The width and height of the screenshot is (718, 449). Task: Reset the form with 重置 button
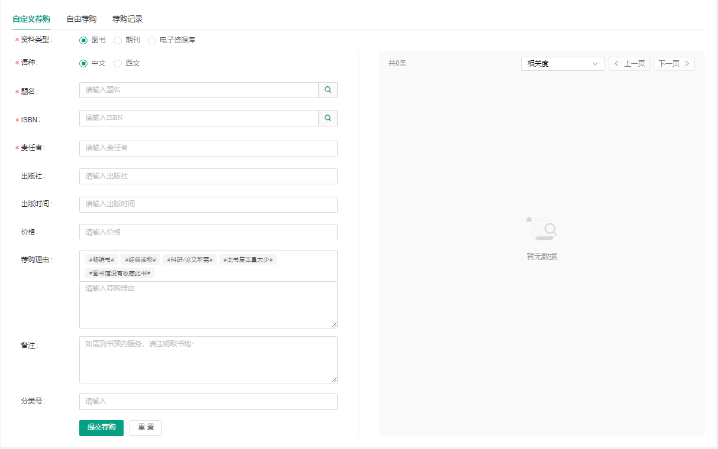click(145, 428)
